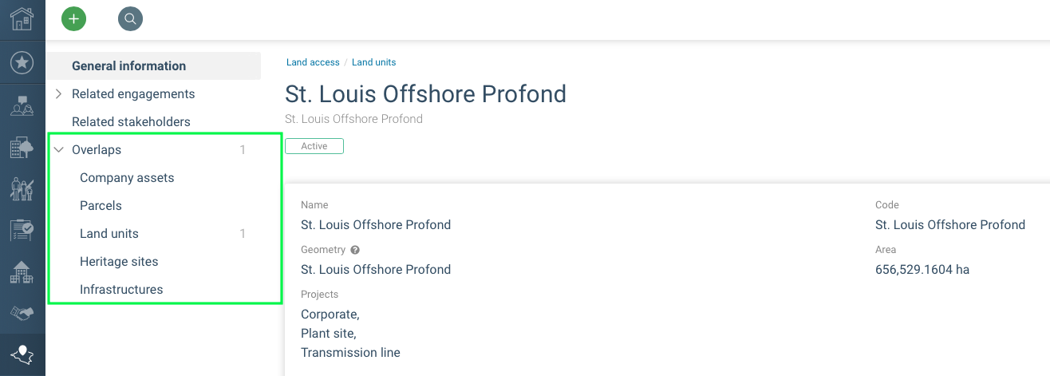Open Heritage sites under Overlaps

click(119, 261)
